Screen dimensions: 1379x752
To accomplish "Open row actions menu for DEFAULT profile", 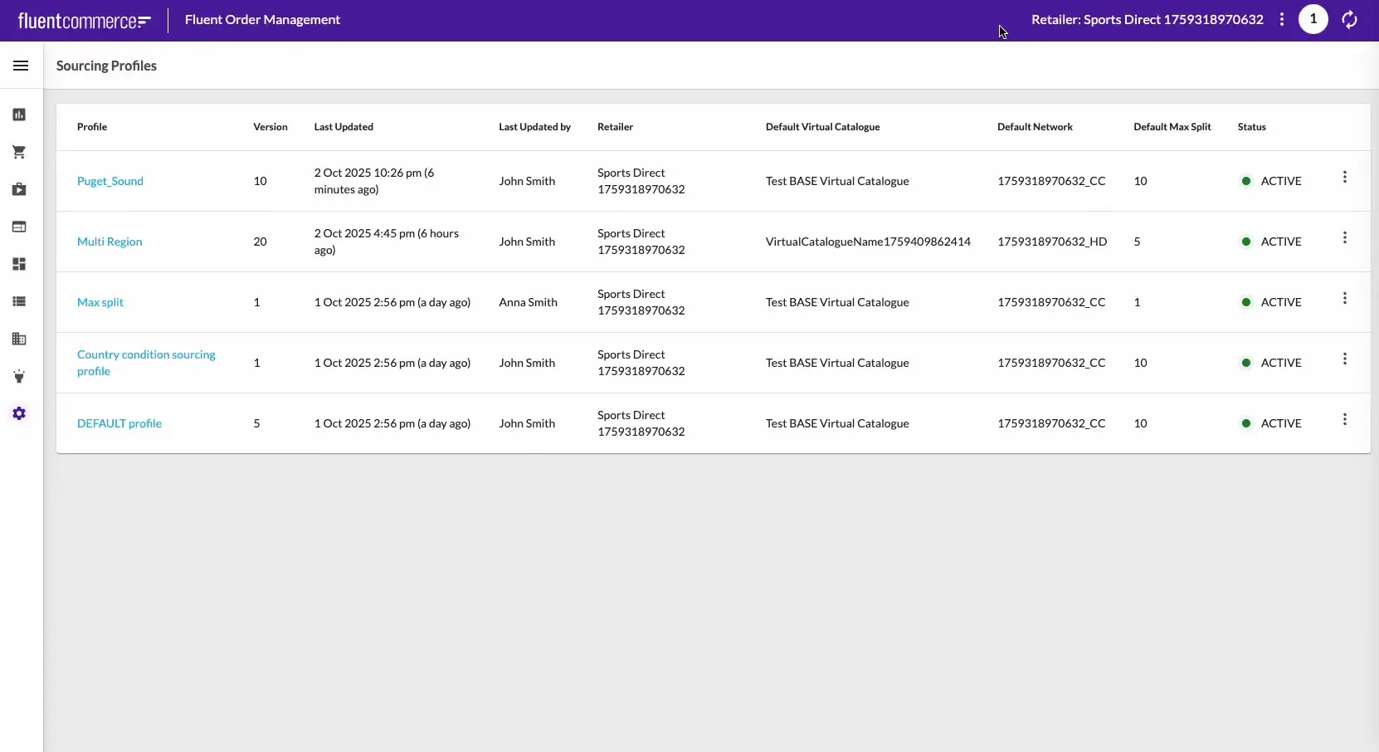I will 1344,420.
